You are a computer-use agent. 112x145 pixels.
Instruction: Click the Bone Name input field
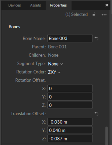tap(70, 38)
